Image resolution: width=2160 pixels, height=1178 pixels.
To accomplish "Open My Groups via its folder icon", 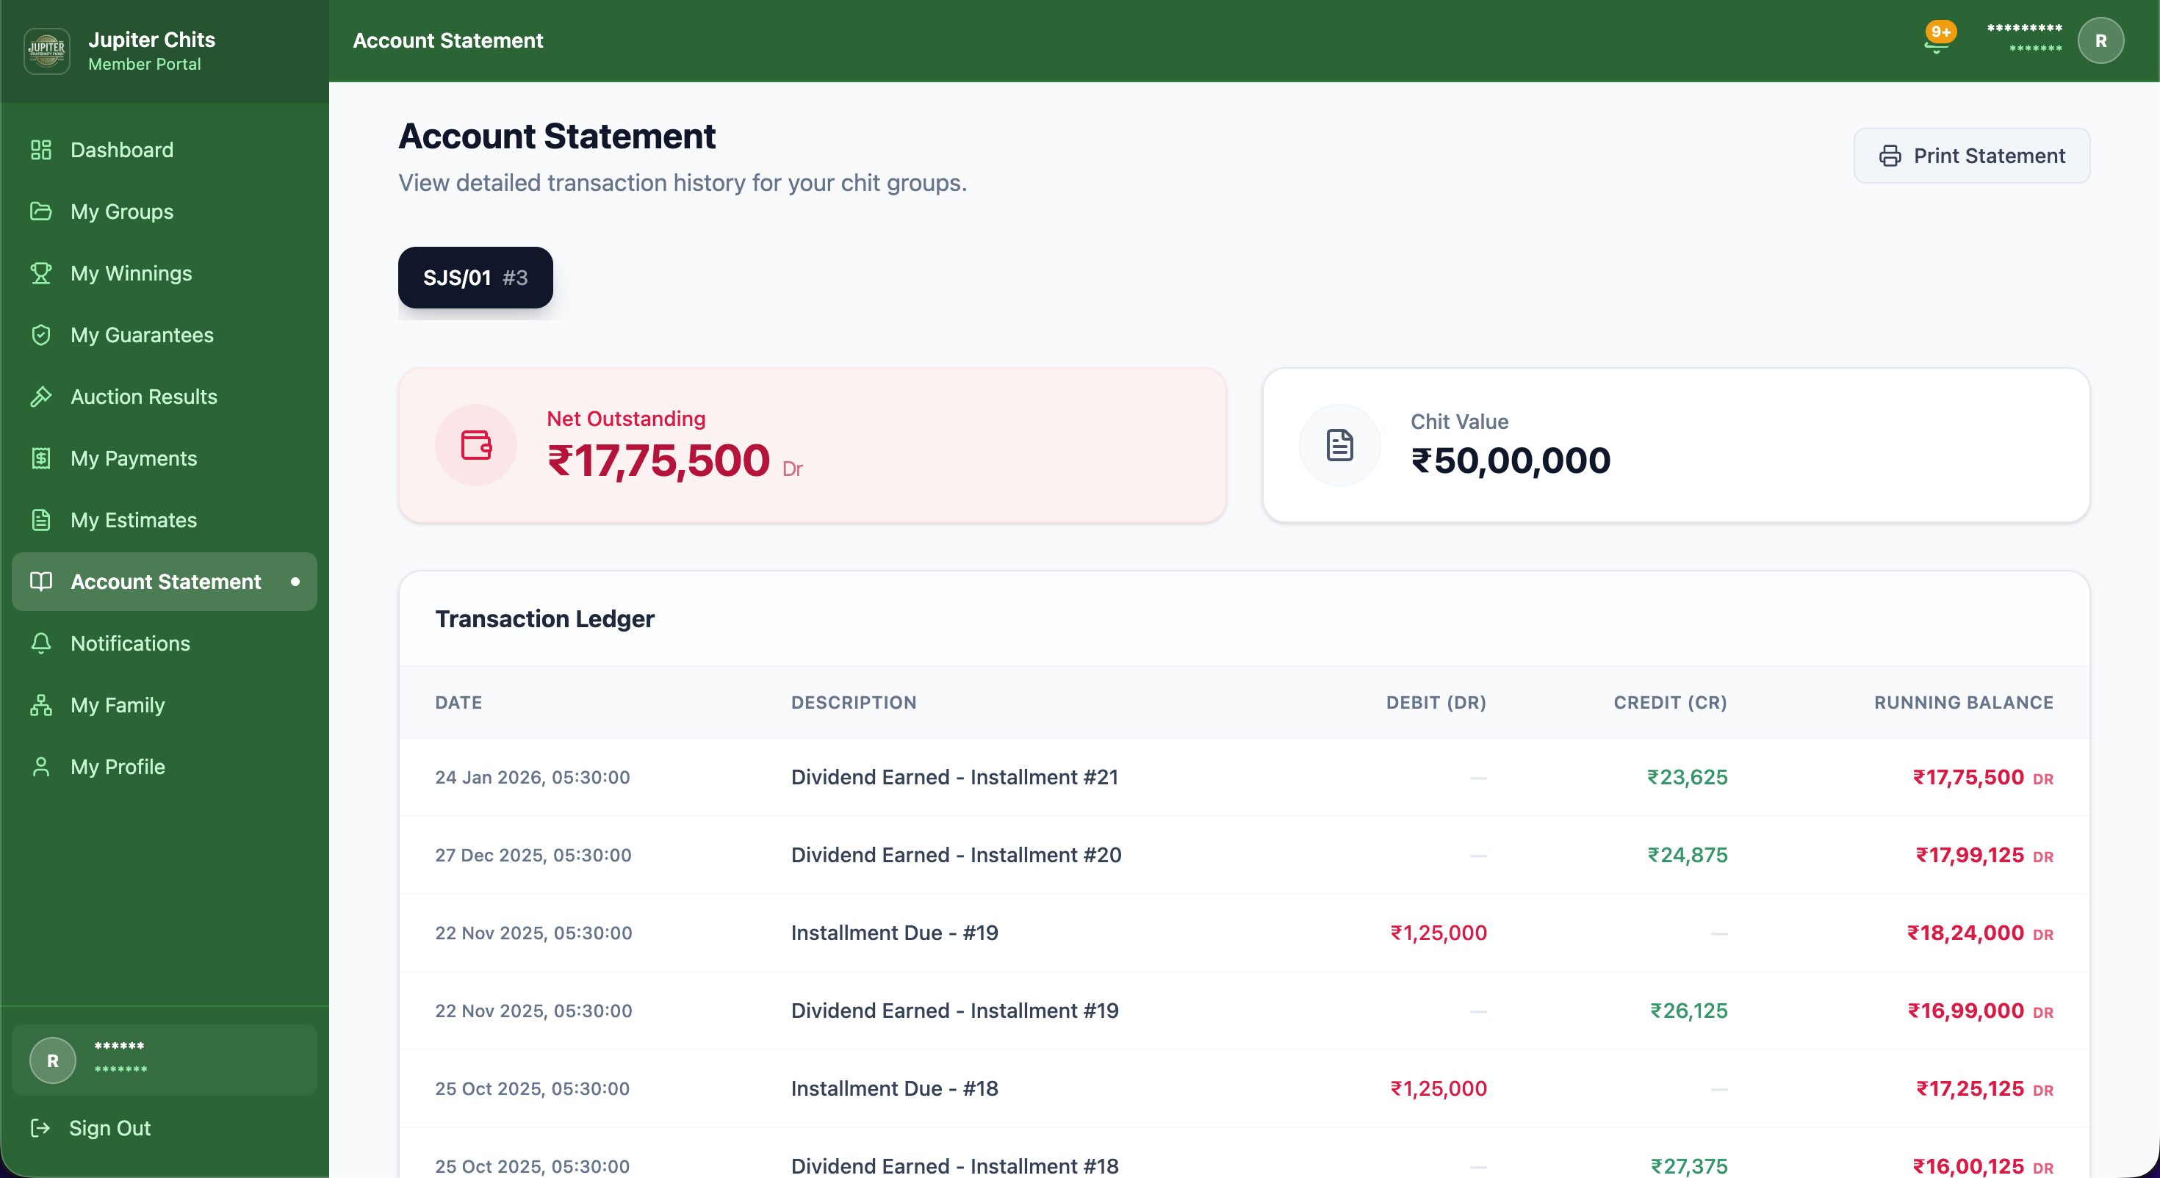I will (42, 212).
